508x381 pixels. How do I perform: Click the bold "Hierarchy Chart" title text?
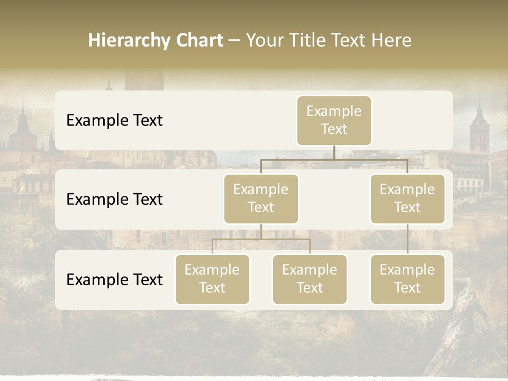pos(155,40)
